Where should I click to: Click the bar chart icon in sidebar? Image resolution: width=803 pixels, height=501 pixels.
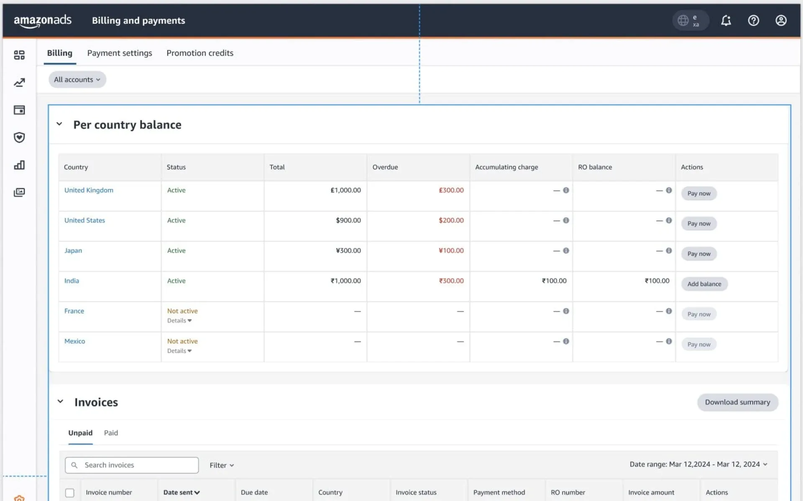[x=19, y=164]
